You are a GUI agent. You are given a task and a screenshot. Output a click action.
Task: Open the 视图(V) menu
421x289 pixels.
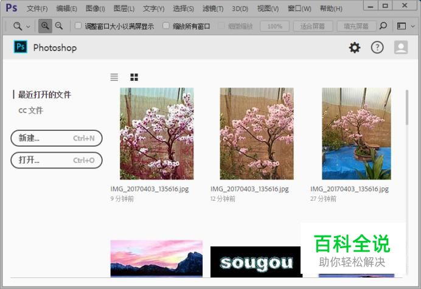268,9
